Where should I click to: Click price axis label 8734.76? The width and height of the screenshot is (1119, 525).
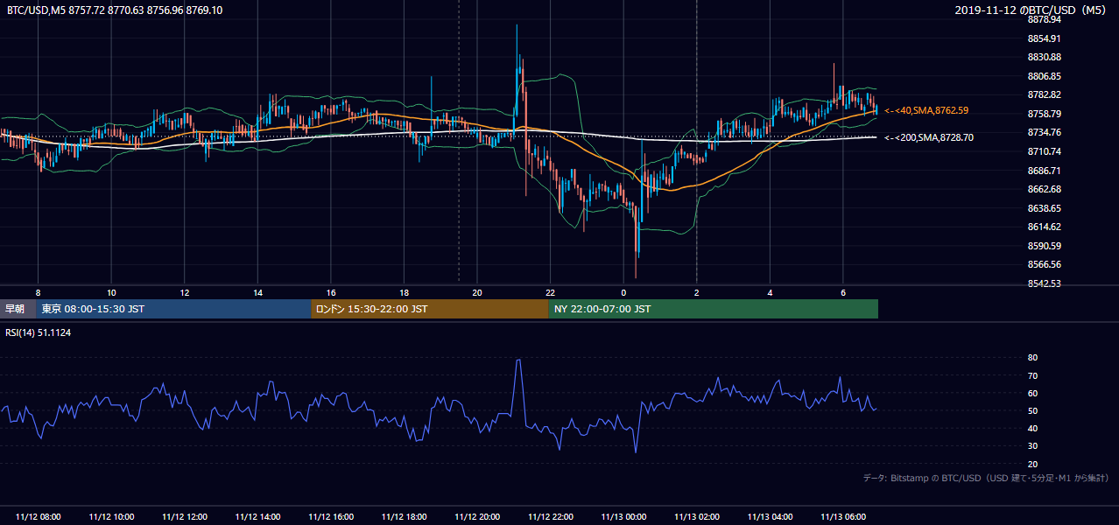[x=1044, y=132]
